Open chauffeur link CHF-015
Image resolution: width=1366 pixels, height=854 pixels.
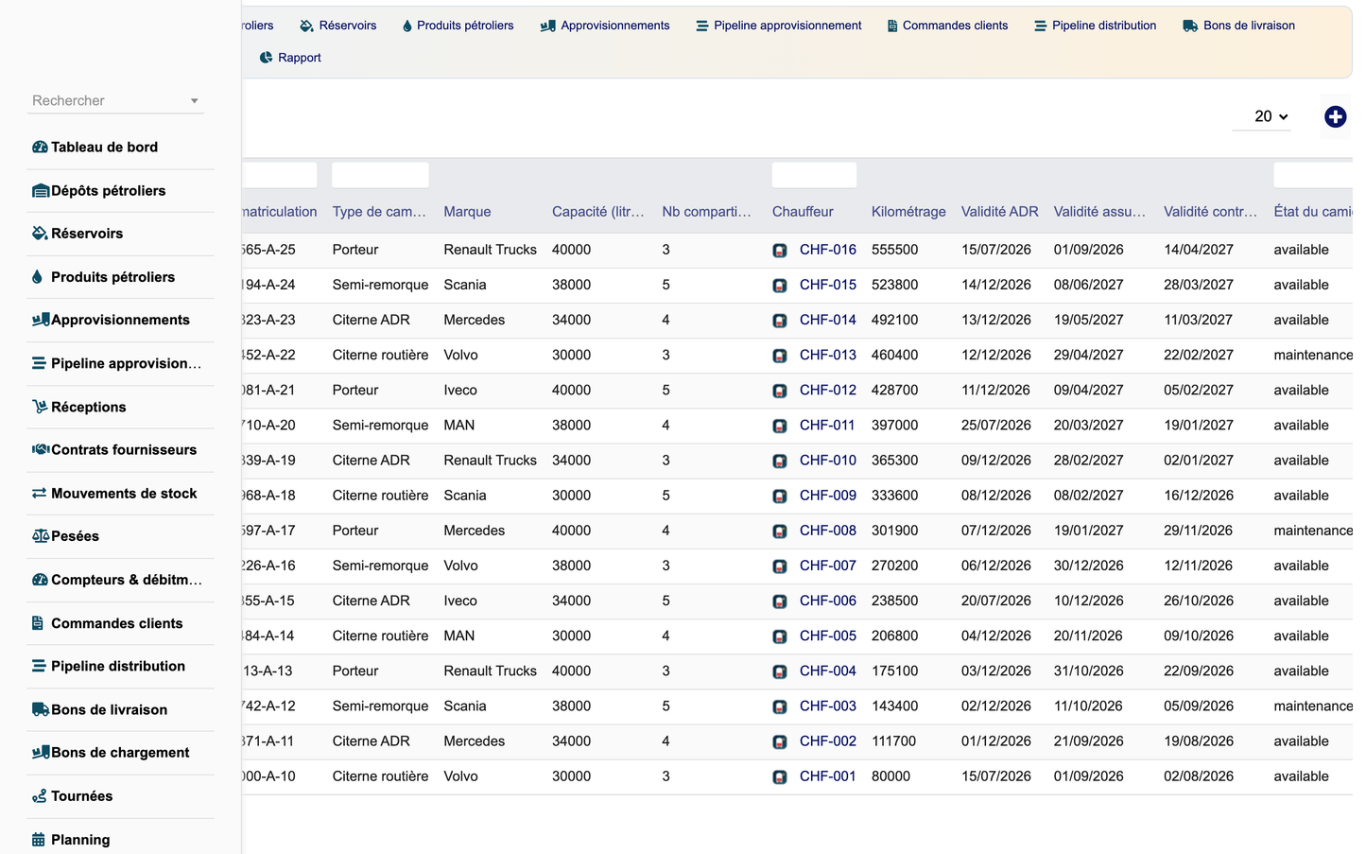coord(828,285)
